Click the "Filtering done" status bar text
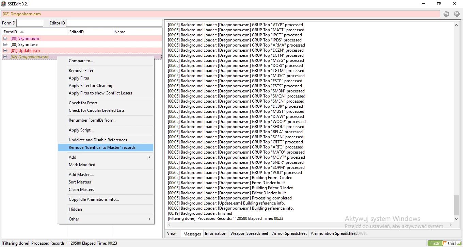 point(60,243)
